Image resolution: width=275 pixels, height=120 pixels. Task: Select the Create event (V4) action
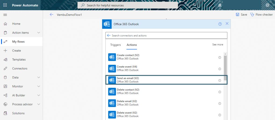point(165,69)
